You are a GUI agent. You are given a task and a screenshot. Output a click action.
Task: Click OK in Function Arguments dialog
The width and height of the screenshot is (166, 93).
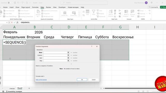pos(82,80)
